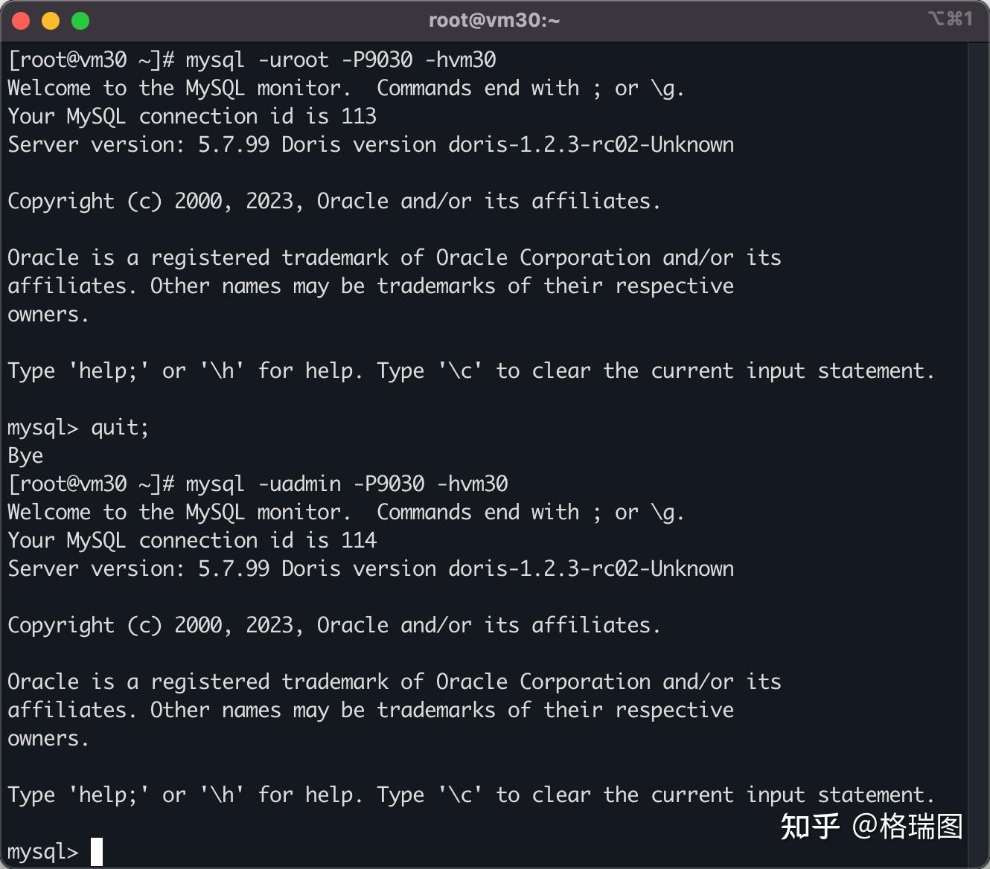Click the 'mysql>' prompt before quit;

point(42,428)
